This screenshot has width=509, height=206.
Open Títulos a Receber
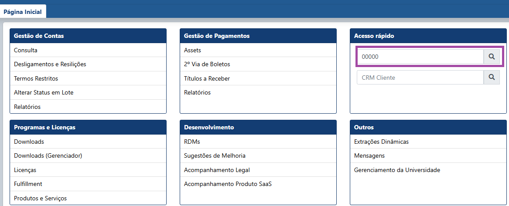(x=207, y=78)
